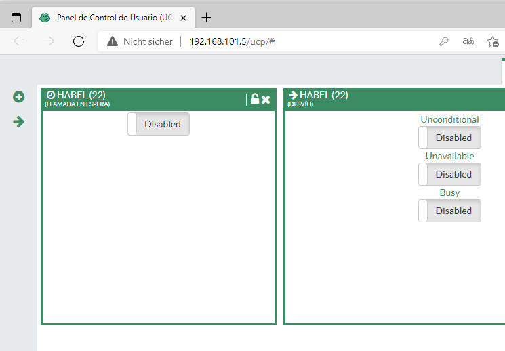The height and width of the screenshot is (351, 505).
Task: Click the Busy label
Action: point(449,192)
